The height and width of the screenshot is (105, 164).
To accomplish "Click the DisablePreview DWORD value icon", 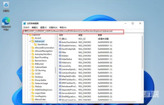I will [60, 46].
